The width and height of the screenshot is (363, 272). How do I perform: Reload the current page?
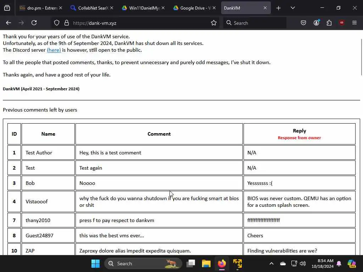34,23
